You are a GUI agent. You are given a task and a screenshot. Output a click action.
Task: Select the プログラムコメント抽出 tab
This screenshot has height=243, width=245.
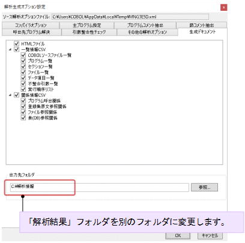tap(145, 25)
